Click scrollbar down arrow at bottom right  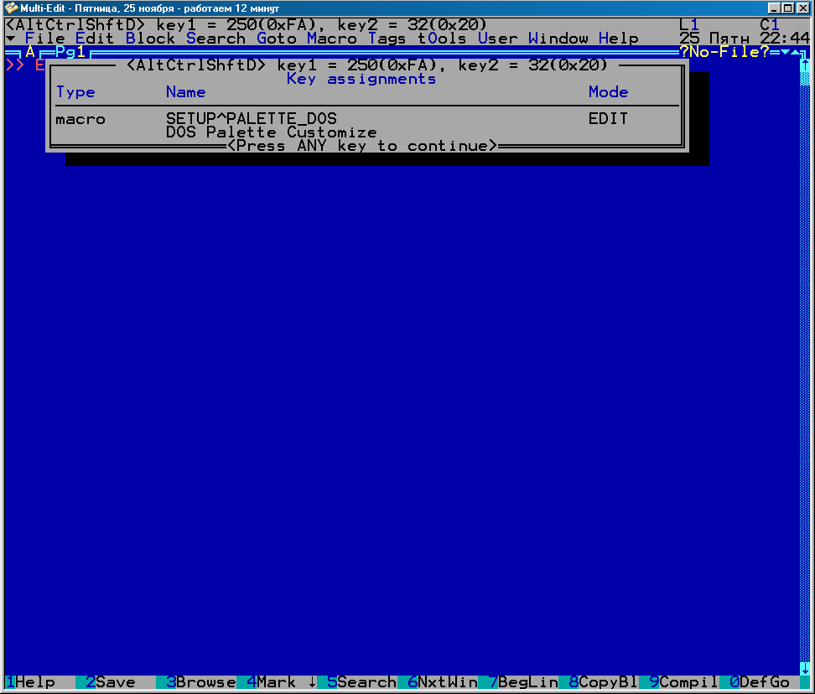pos(804,669)
